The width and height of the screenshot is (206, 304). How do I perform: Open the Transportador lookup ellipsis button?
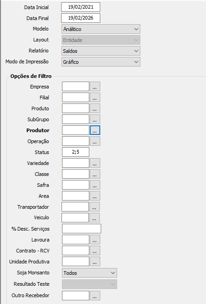(94, 206)
